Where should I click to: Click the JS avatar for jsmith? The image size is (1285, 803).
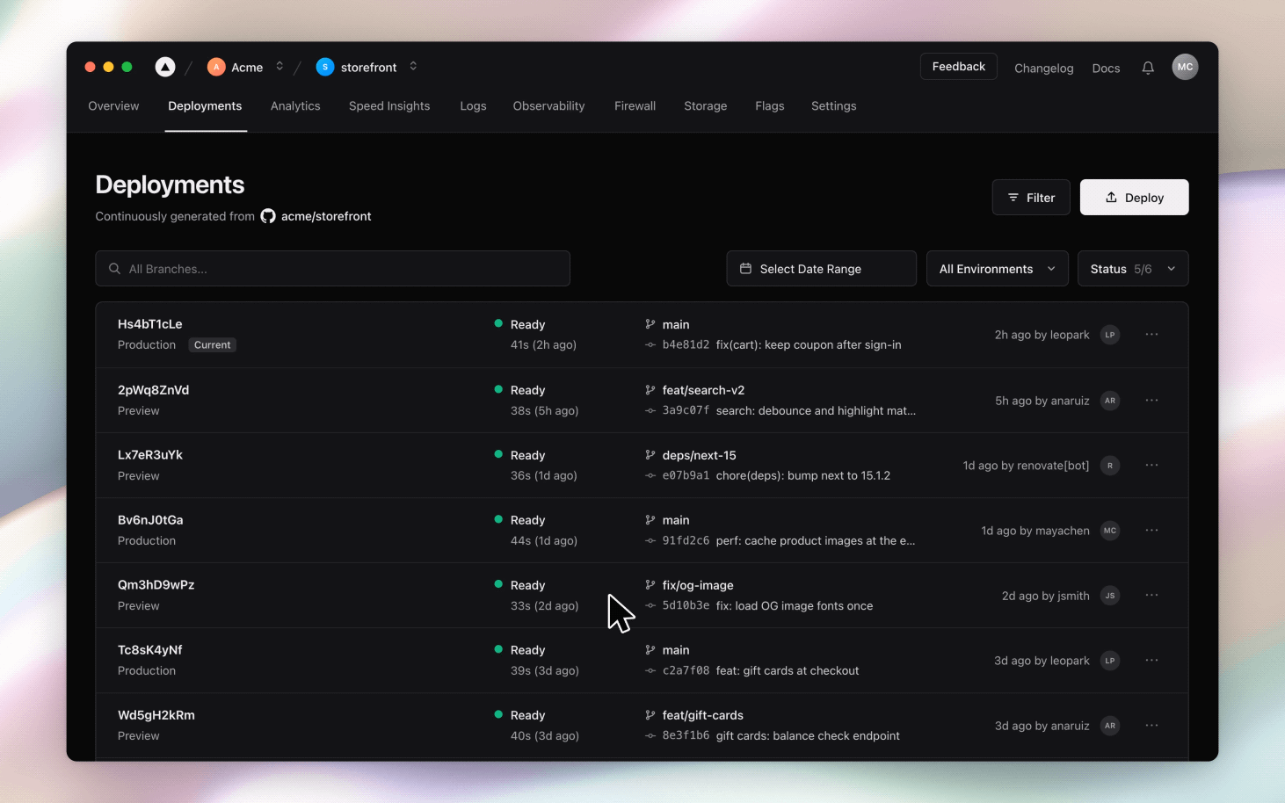[1110, 596]
